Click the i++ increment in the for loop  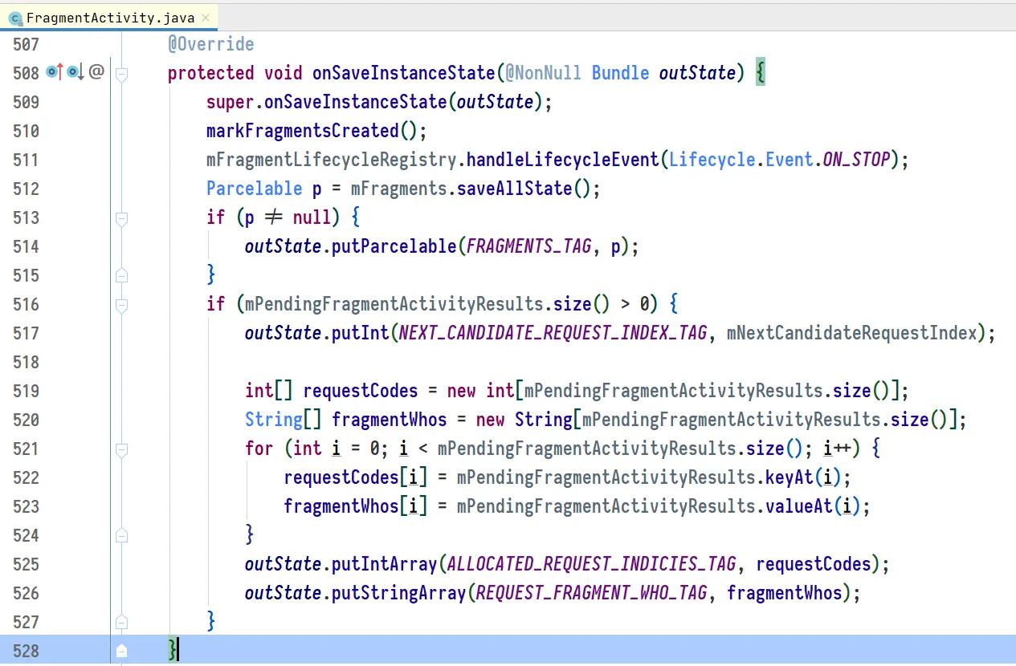coord(837,449)
